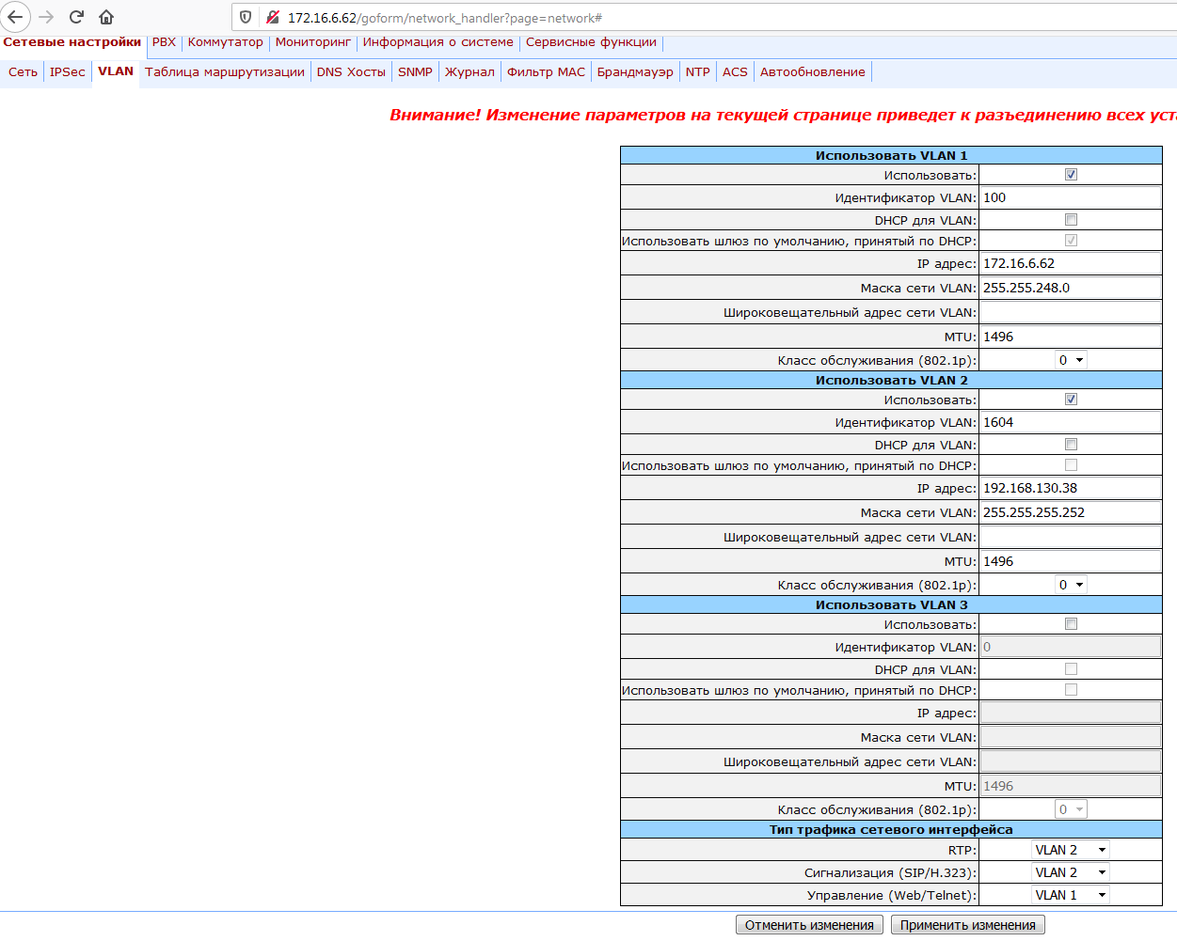Reload the page with refresh icon
The width and height of the screenshot is (1177, 941).
[76, 17]
